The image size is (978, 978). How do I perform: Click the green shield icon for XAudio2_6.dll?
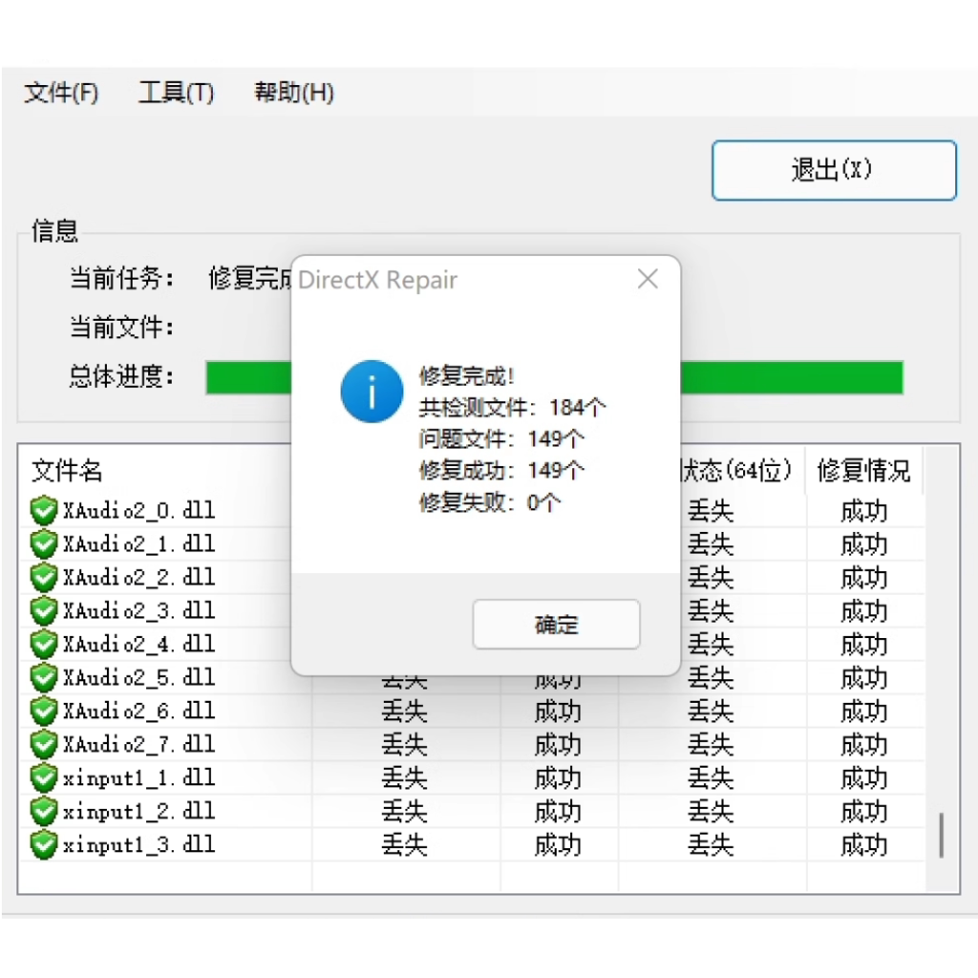pos(44,711)
